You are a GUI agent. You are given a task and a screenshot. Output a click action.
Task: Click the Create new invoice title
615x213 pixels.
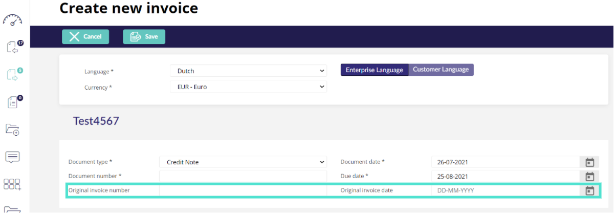point(128,8)
